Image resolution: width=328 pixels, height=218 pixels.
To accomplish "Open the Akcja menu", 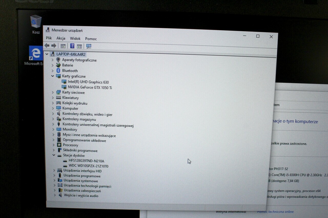I will (x=61, y=38).
